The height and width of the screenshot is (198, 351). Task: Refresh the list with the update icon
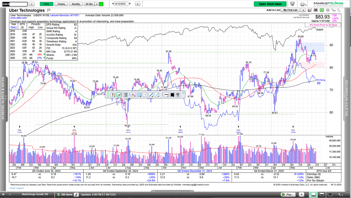tap(76, 194)
